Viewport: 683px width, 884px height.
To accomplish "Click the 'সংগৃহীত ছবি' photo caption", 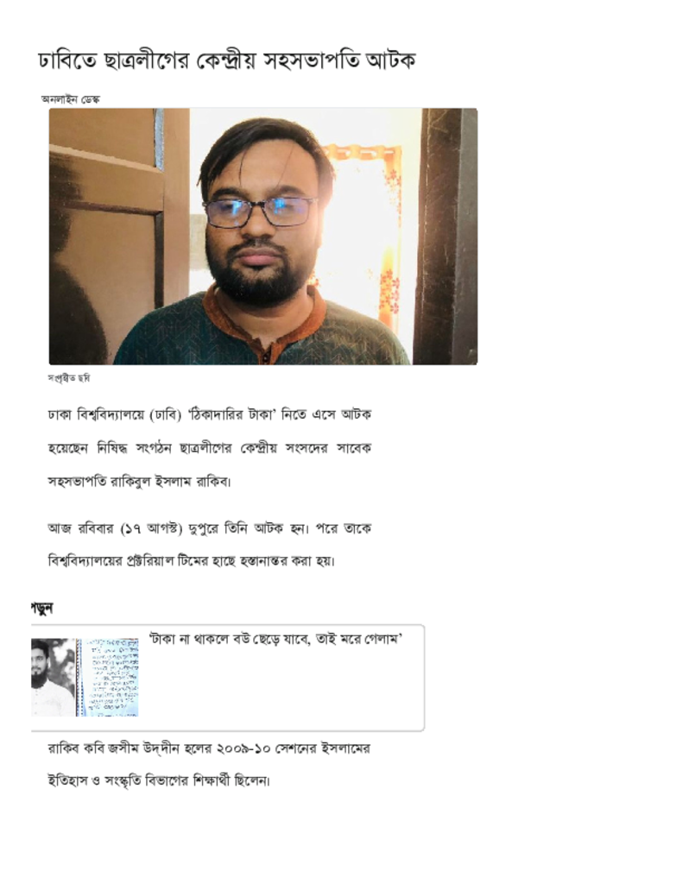I will point(69,378).
